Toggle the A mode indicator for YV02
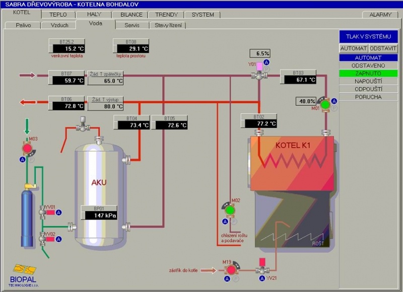The width and height of the screenshot is (403, 292). pyautogui.click(x=58, y=239)
